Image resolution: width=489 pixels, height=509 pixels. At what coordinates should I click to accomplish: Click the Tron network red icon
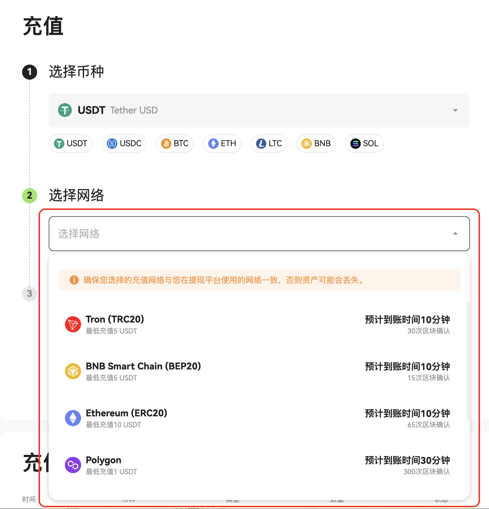[73, 324]
